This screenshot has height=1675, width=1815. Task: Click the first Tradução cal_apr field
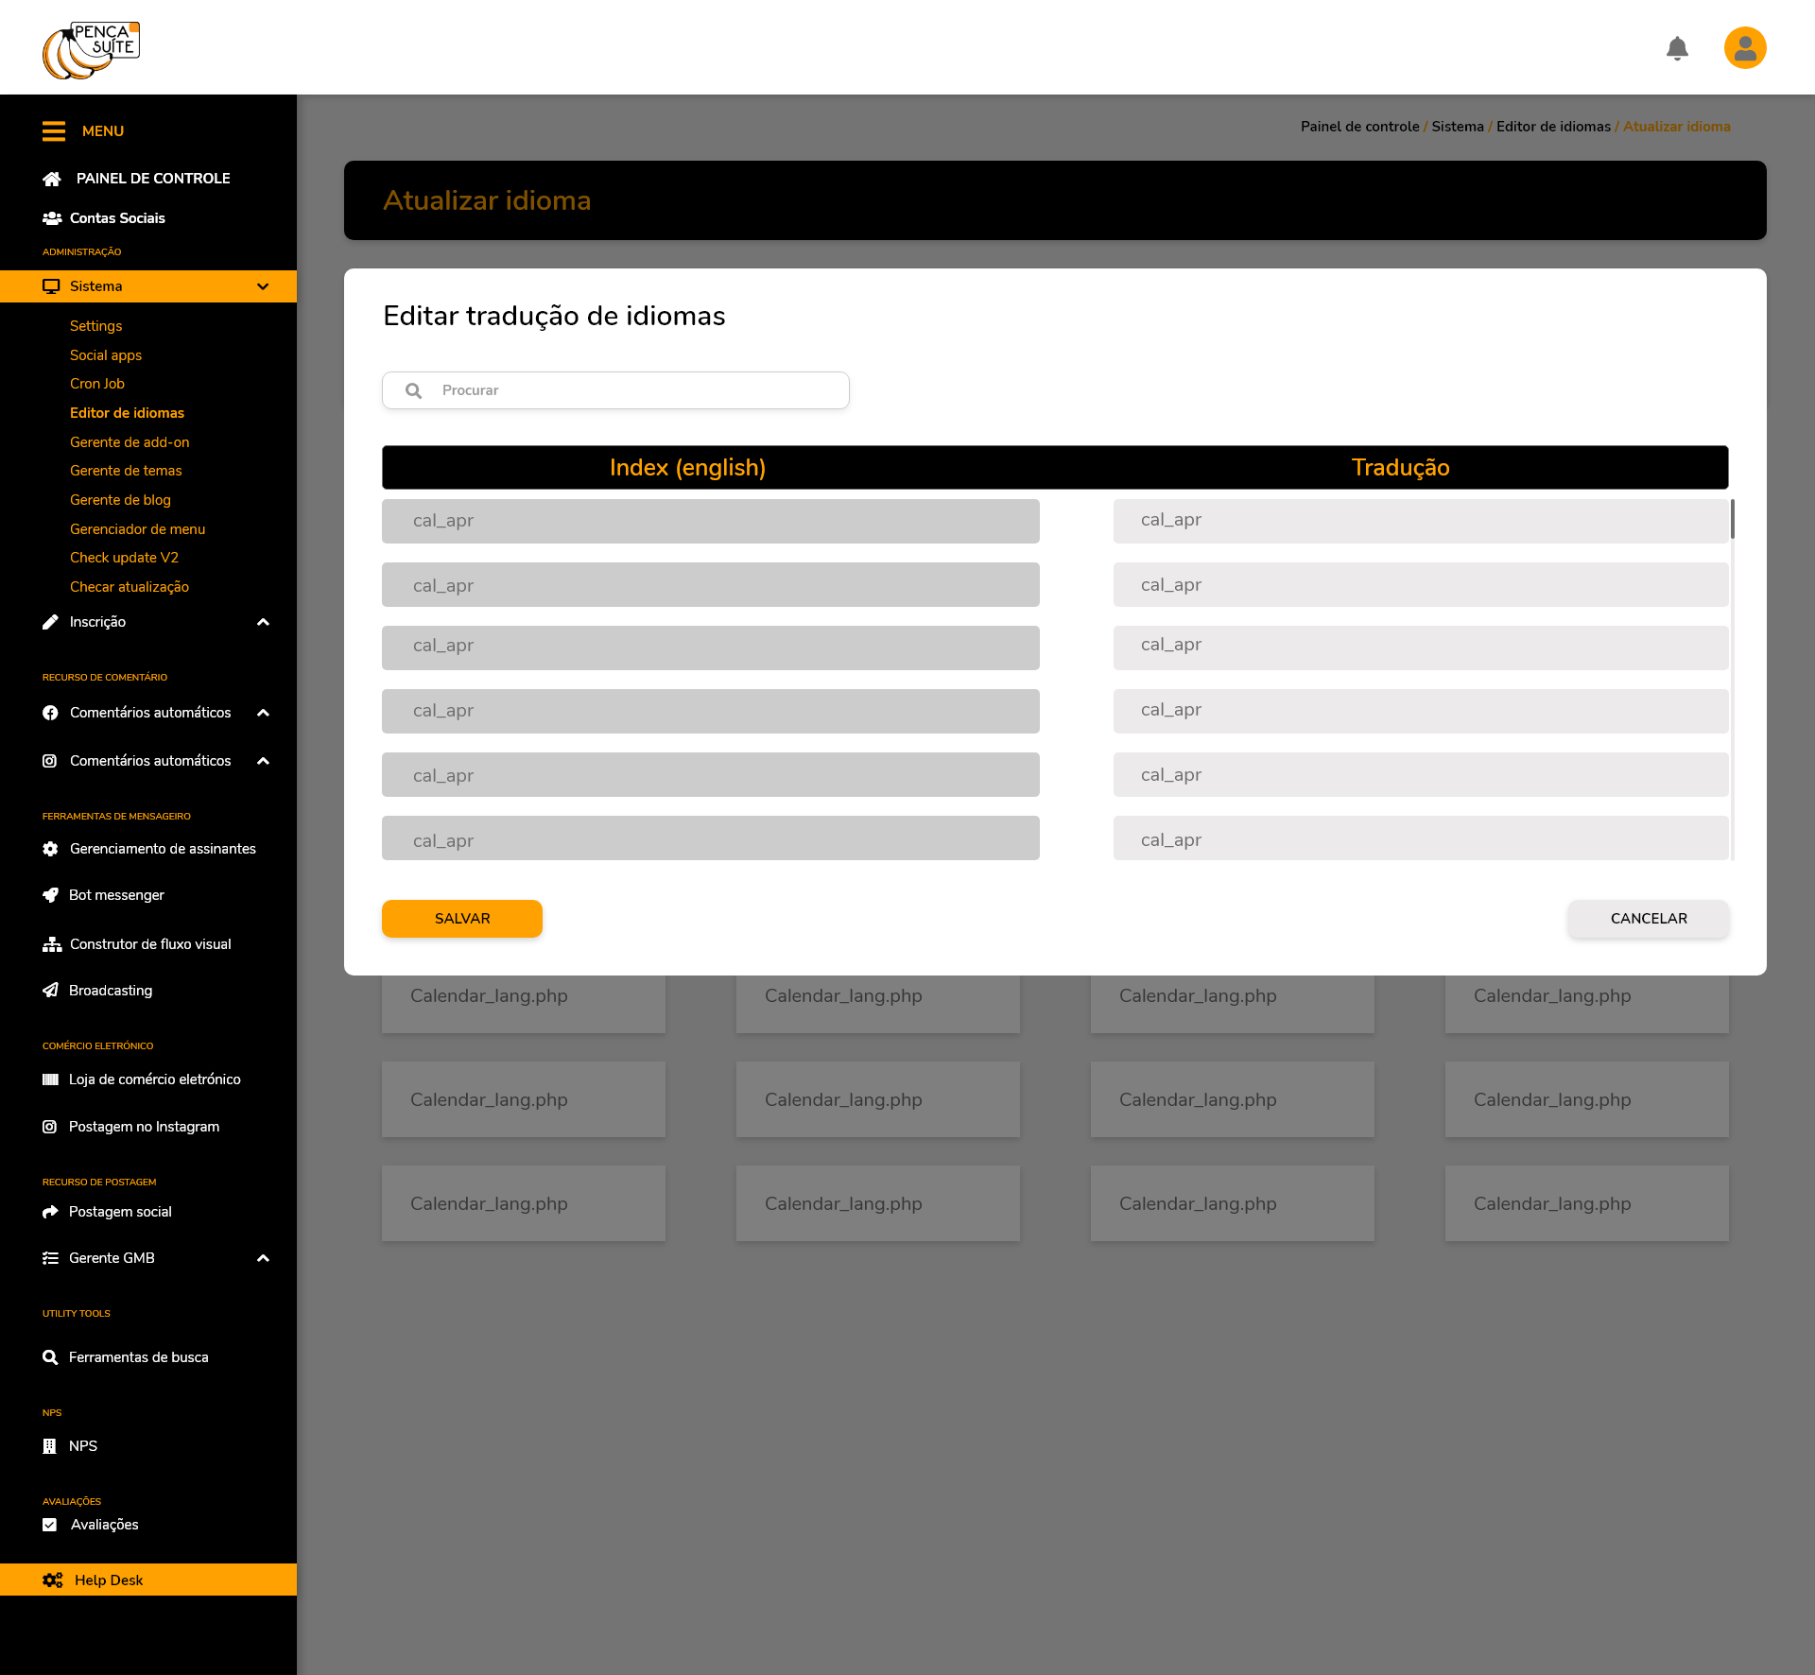click(1420, 520)
